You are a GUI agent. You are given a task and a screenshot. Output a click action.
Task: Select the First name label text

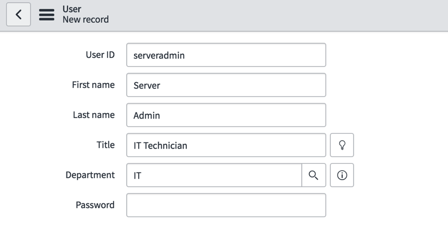click(x=93, y=85)
